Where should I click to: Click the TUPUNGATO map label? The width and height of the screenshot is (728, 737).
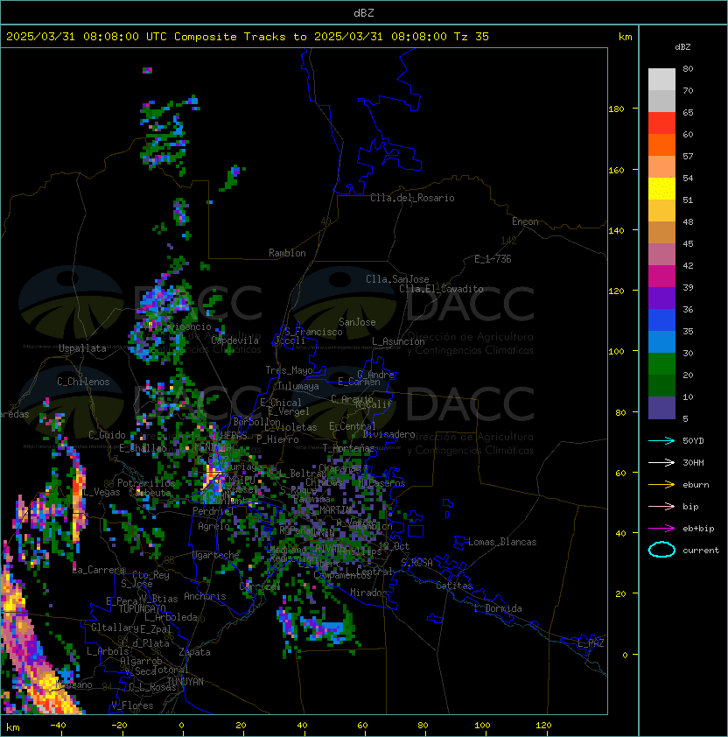click(x=142, y=609)
